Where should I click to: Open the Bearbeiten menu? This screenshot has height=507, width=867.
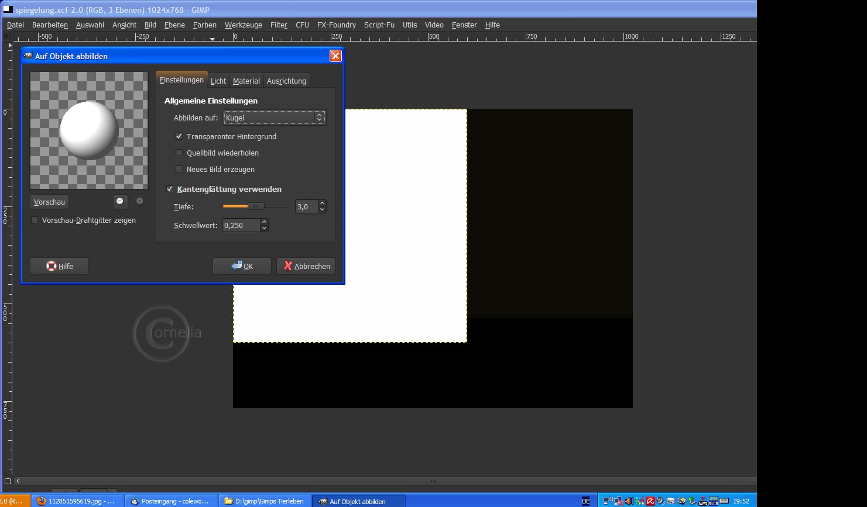[50, 25]
